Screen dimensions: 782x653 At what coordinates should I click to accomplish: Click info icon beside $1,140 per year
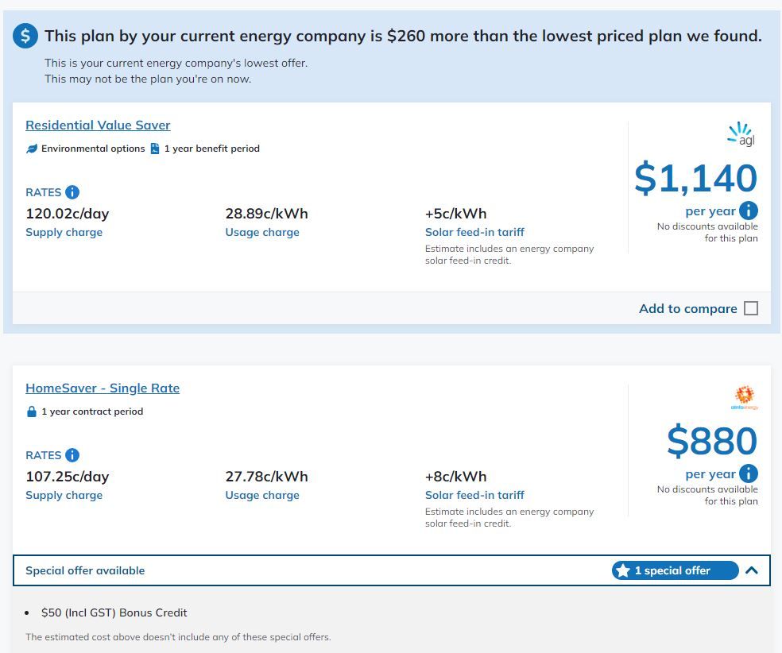click(x=748, y=211)
